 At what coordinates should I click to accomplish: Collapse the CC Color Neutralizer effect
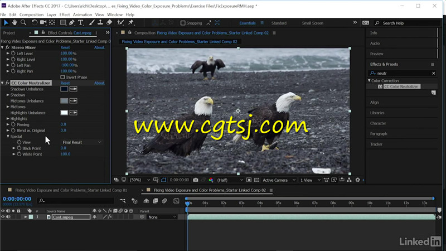tap(2, 83)
